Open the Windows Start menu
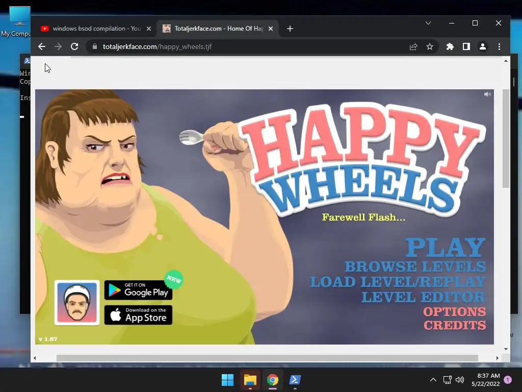This screenshot has height=392, width=522. click(228, 380)
